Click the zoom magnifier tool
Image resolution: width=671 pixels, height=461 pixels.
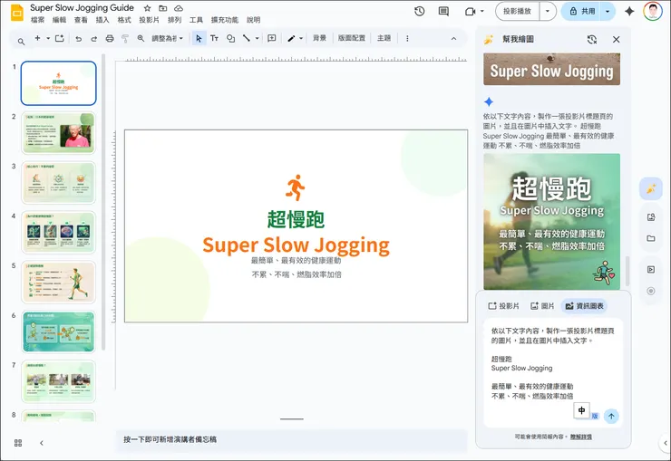tap(141, 38)
